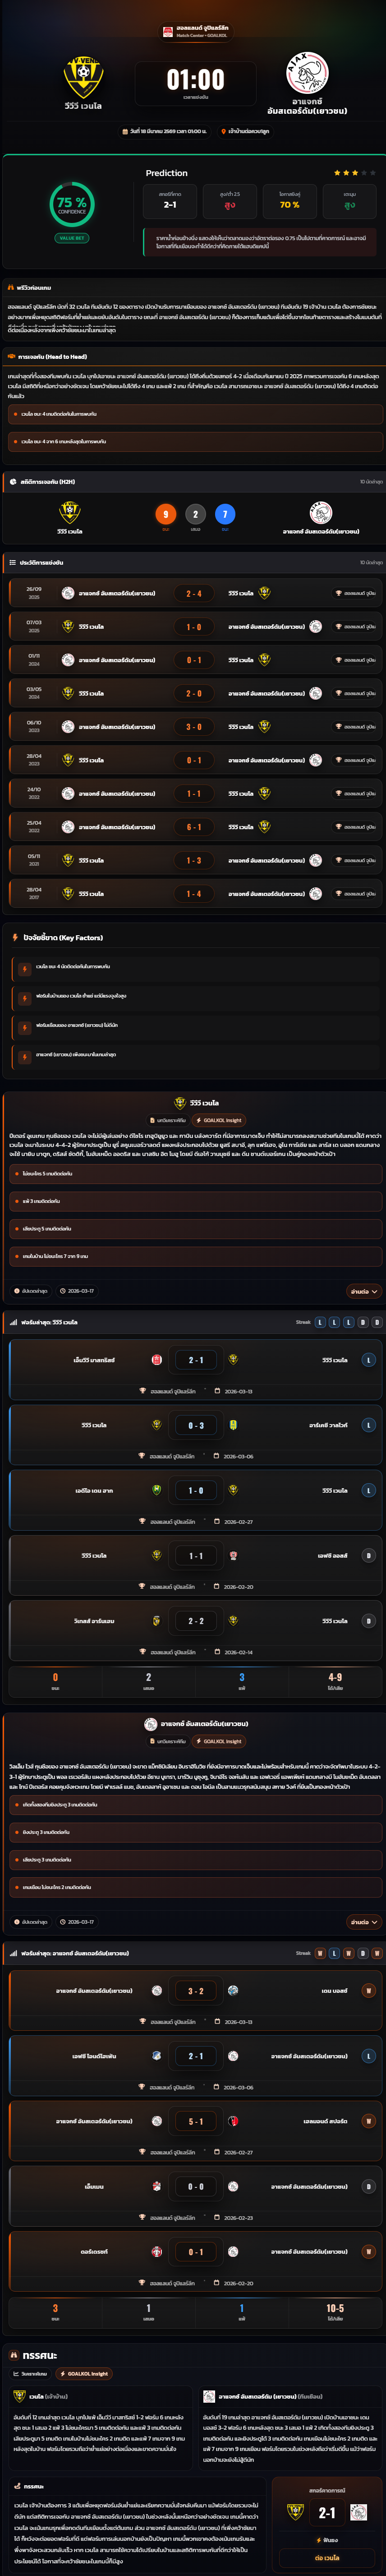Click the Ajax Amsterdam (Youth) logo in the match header
The width and height of the screenshot is (386, 2576).
tap(306, 73)
